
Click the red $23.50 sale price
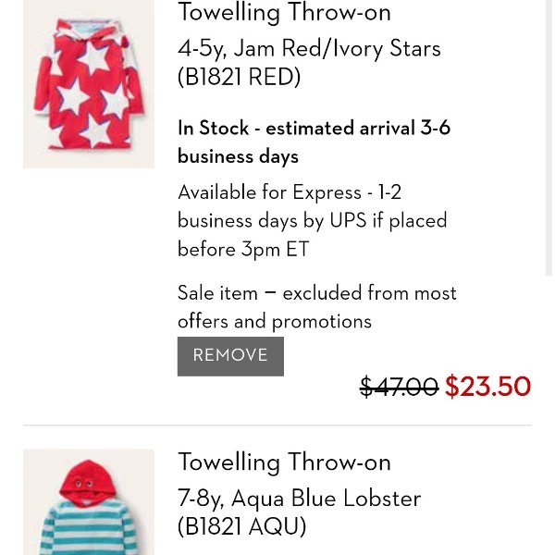pyautogui.click(x=487, y=386)
